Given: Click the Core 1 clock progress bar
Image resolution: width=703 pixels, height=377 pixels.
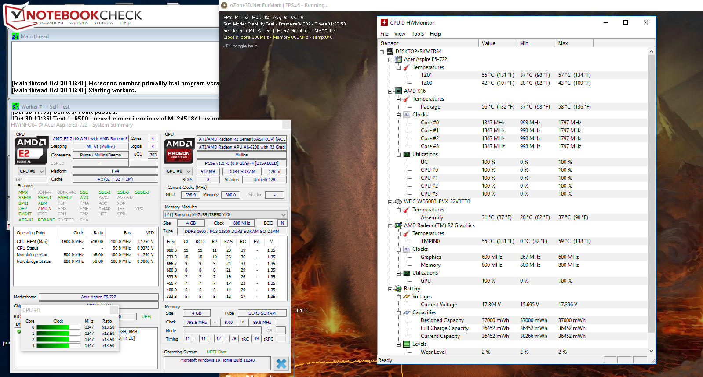Looking at the screenshot, I should pos(58,333).
